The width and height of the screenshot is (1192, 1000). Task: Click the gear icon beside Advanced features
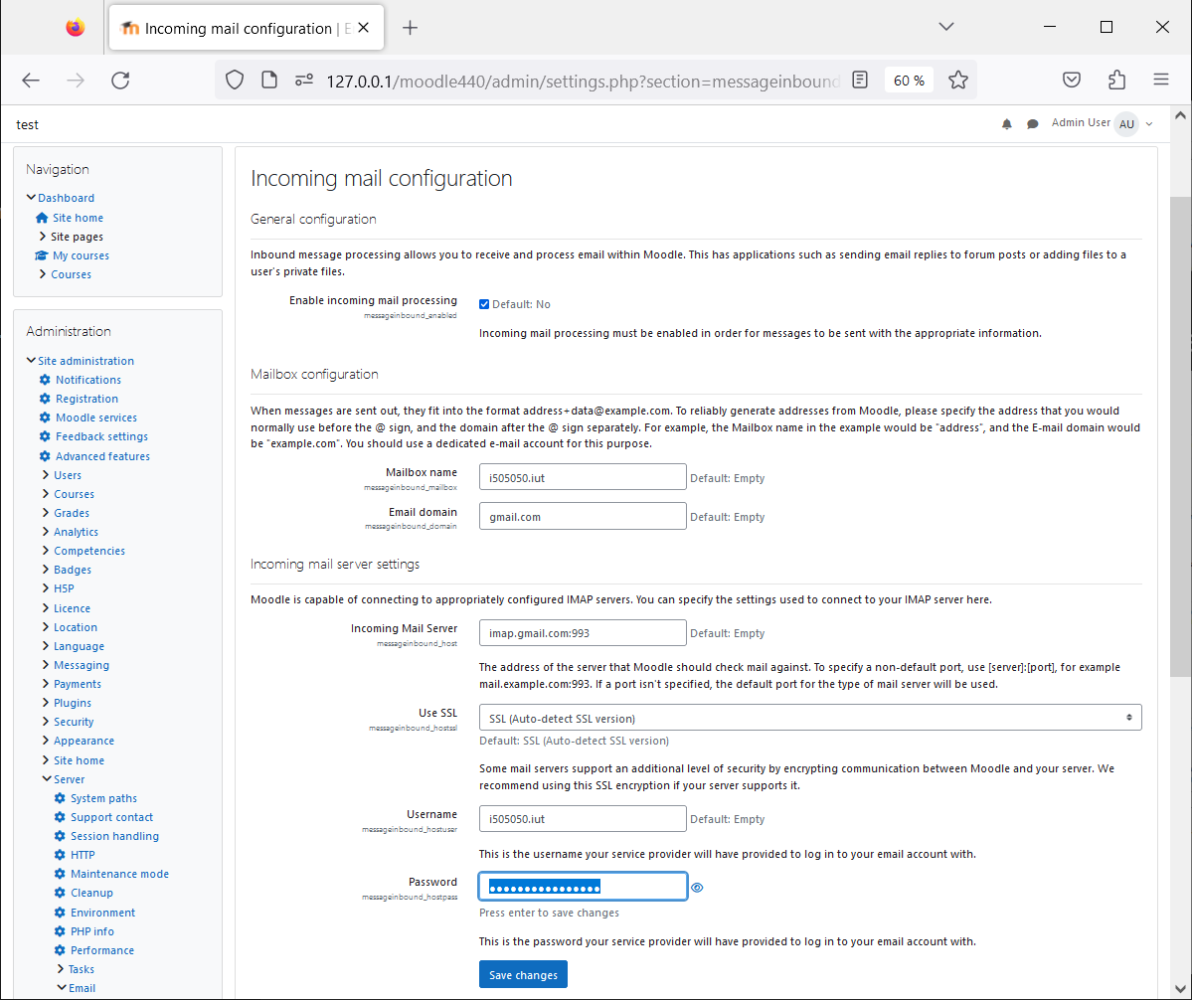[x=45, y=456]
